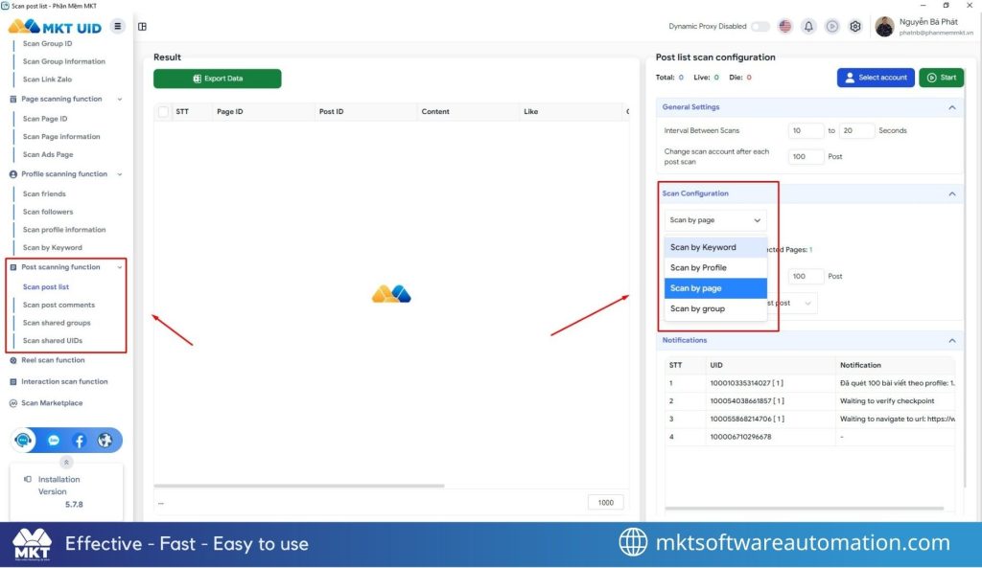Image resolution: width=982 pixels, height=568 pixels.
Task: Click the settings gear icon
Action: tap(855, 27)
